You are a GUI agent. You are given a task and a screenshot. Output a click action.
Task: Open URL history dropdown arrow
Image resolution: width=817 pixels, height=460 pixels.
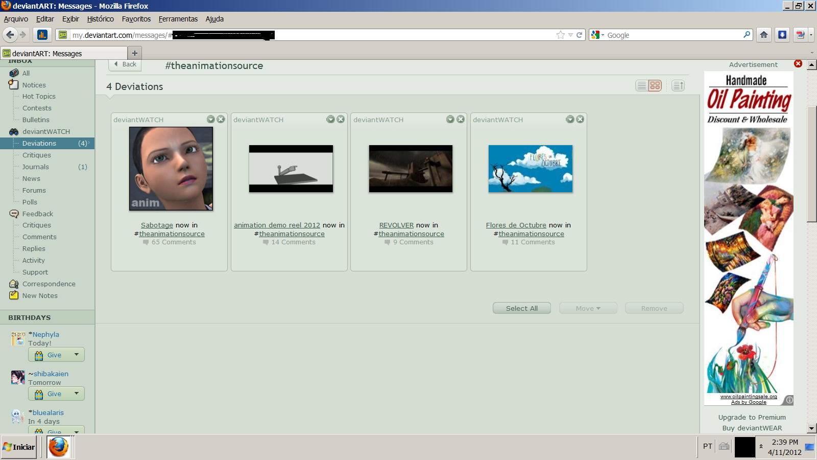[x=570, y=35]
